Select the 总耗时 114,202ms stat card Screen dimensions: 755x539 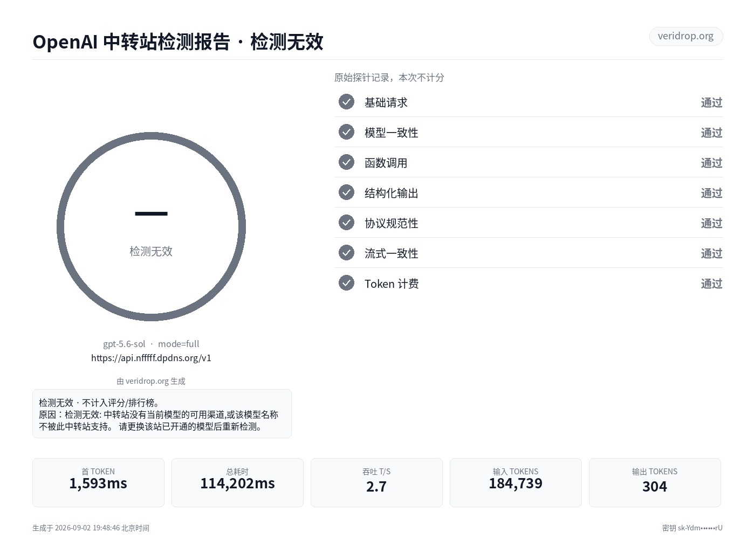coord(237,482)
